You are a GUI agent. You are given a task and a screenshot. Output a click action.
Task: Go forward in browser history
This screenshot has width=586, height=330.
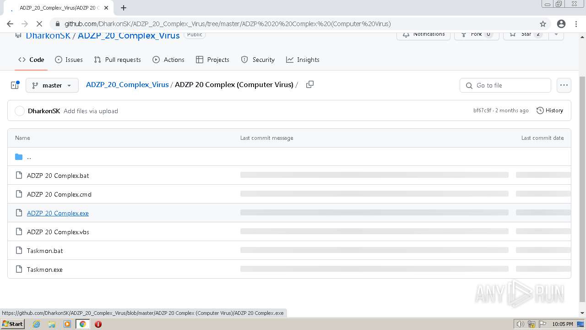pos(25,24)
